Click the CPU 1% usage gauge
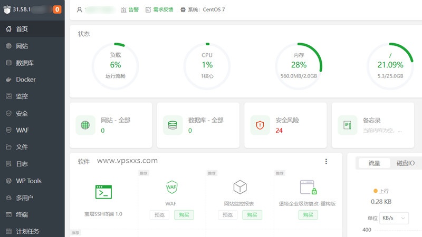Image resolution: width=422 pixels, height=237 pixels. pyautogui.click(x=207, y=66)
